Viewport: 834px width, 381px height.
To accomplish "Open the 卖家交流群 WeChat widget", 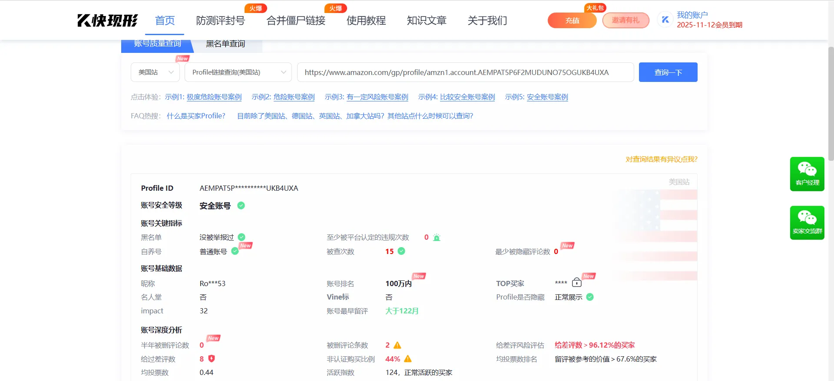I will pos(807,222).
